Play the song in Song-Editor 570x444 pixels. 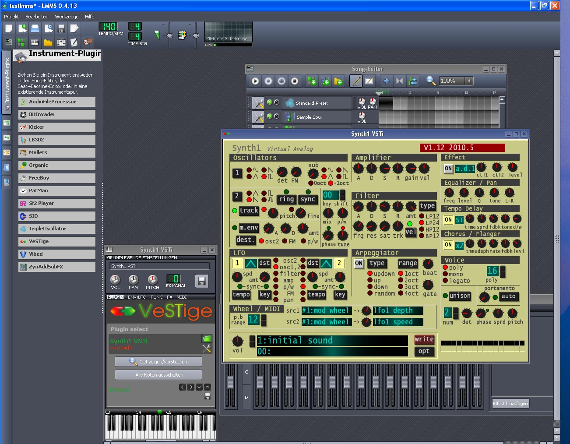click(255, 81)
